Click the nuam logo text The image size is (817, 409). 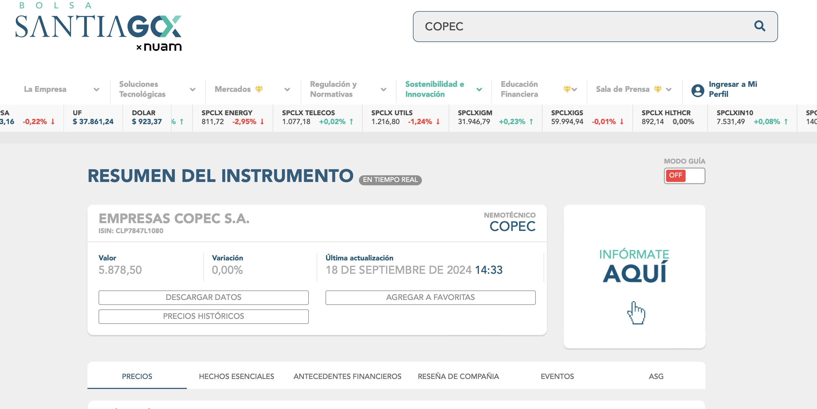(162, 47)
